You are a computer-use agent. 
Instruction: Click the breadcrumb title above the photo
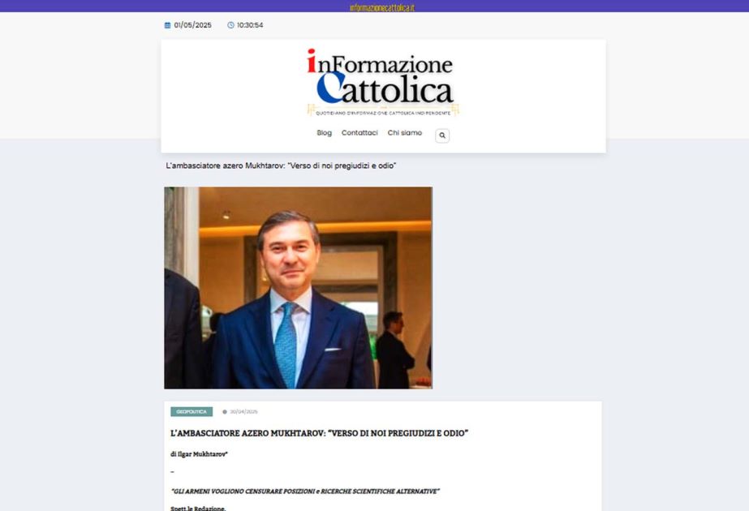click(x=281, y=165)
